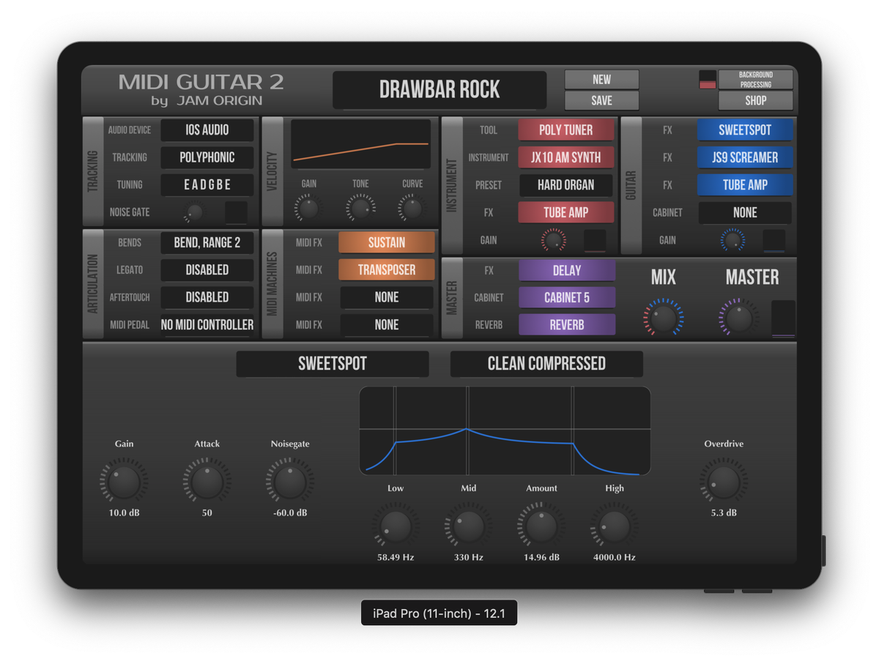Select the SUSTAIN MIDI FX slot
The image size is (879, 664).
tap(387, 242)
